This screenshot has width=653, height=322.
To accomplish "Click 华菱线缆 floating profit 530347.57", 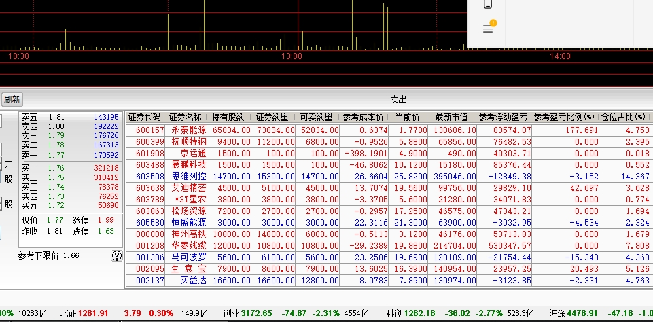I will pos(510,246).
